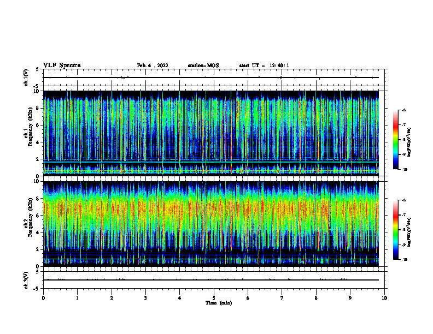Image resolution: width=433 pixels, height=334 pixels.
Task: Click the "ch.3(V)" axis label
Action: [26, 280]
